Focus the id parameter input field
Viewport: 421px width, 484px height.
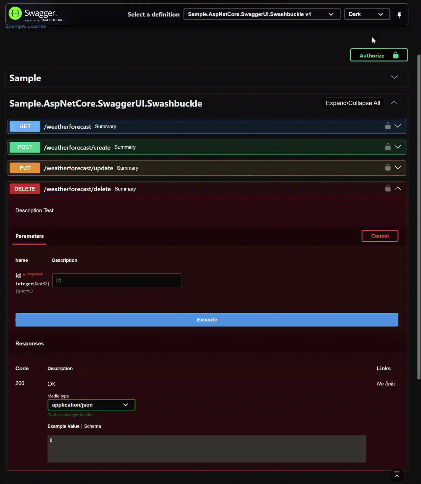coord(117,280)
